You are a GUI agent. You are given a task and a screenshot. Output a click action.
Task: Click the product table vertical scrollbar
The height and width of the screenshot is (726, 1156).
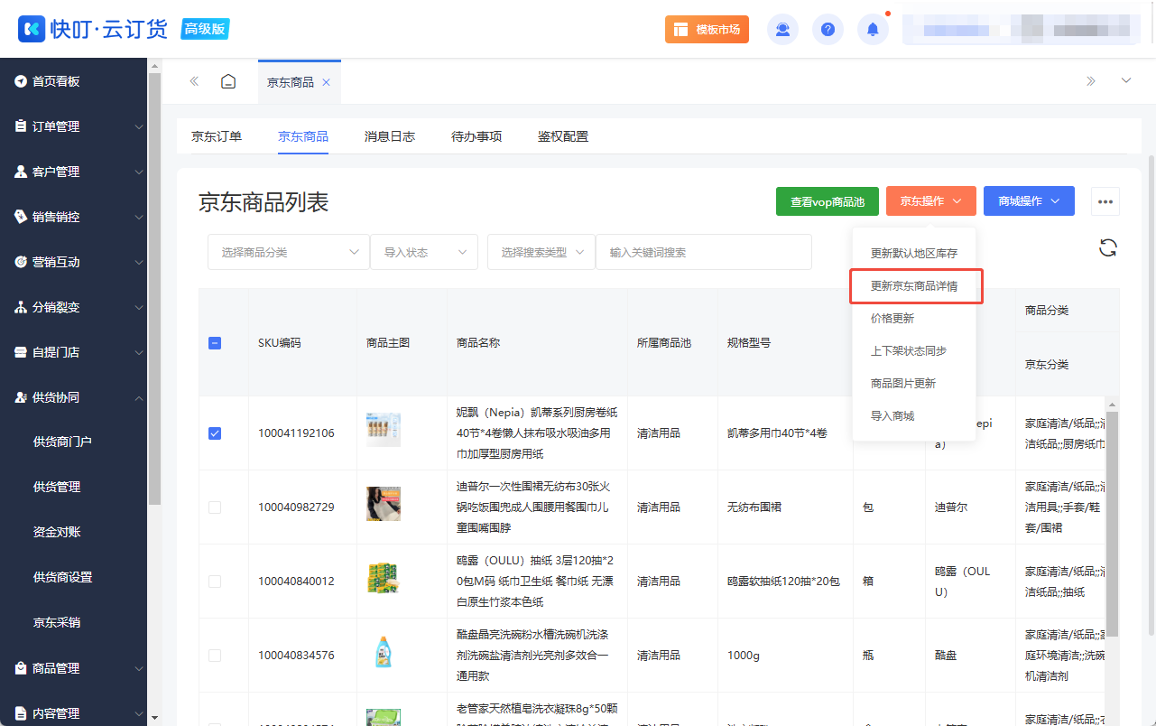1113,524
